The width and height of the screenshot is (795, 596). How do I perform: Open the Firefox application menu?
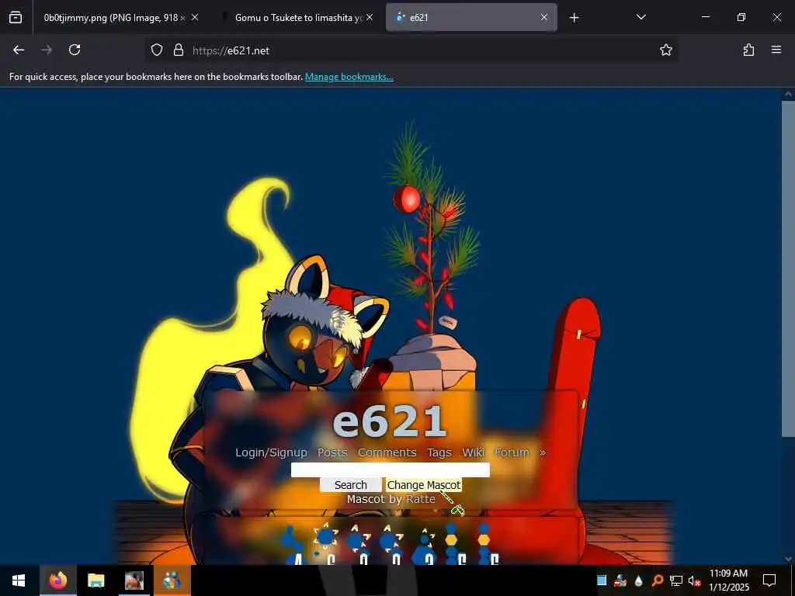click(776, 50)
